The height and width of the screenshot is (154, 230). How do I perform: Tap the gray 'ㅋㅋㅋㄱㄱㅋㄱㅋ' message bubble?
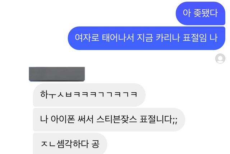[x=89, y=95]
